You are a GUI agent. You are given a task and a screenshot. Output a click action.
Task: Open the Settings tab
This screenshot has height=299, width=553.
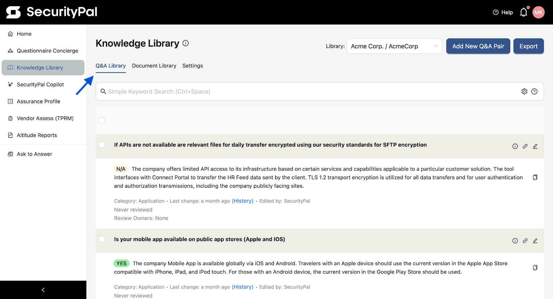coord(193,66)
